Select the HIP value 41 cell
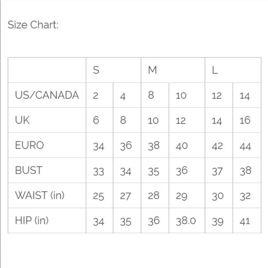 point(245,221)
